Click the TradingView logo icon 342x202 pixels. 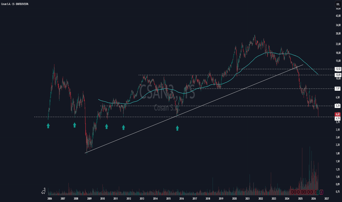43,191
